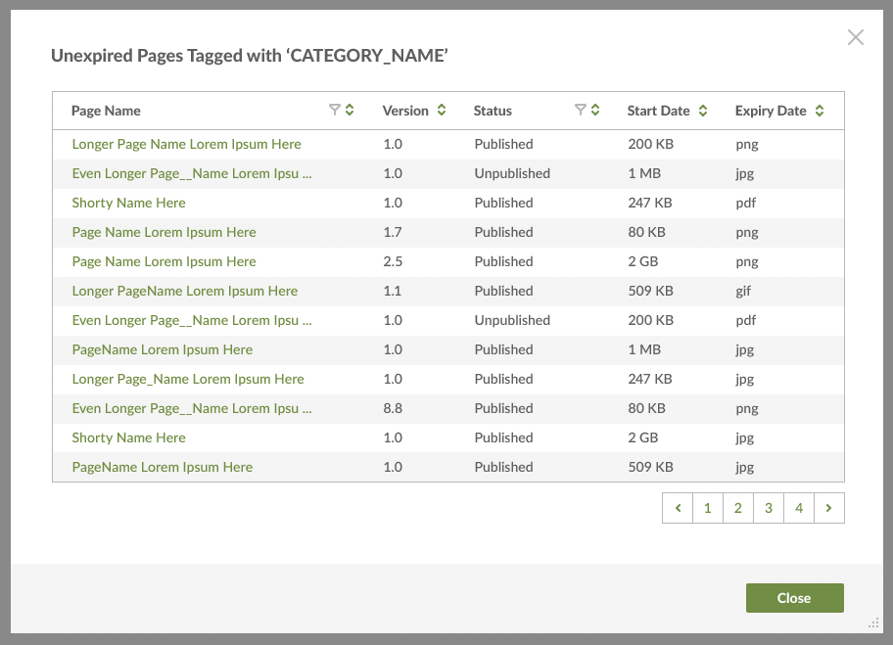Sort by Start Date arrows icon

click(x=702, y=111)
